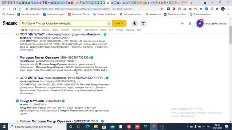Open the anastasi4schepina account avatar

(200, 23)
